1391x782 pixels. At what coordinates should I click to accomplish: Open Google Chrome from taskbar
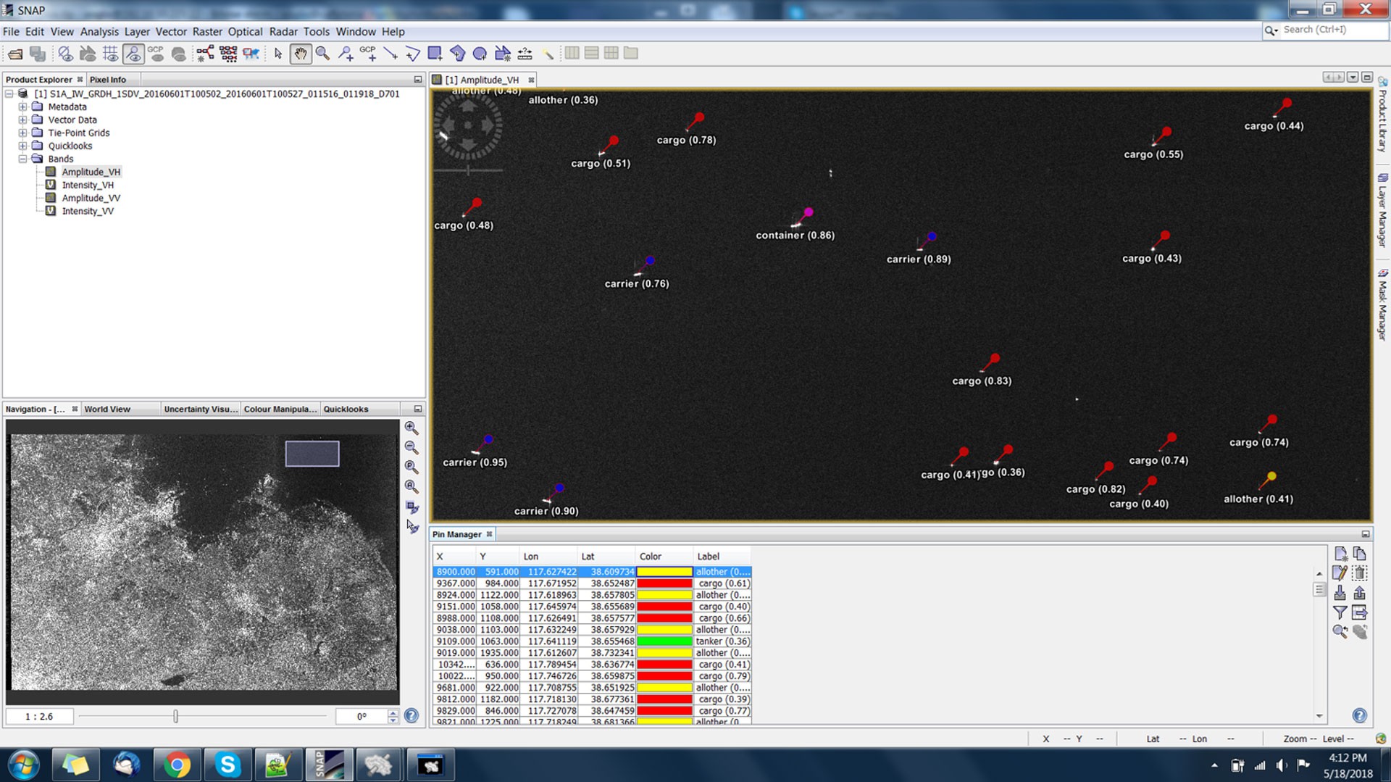177,765
